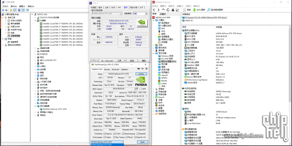
Task: Collapse 处理器 node in device manager
Action: tap(35, 21)
